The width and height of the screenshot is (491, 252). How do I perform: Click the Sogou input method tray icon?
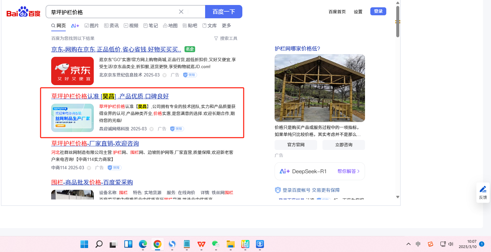[430, 244]
